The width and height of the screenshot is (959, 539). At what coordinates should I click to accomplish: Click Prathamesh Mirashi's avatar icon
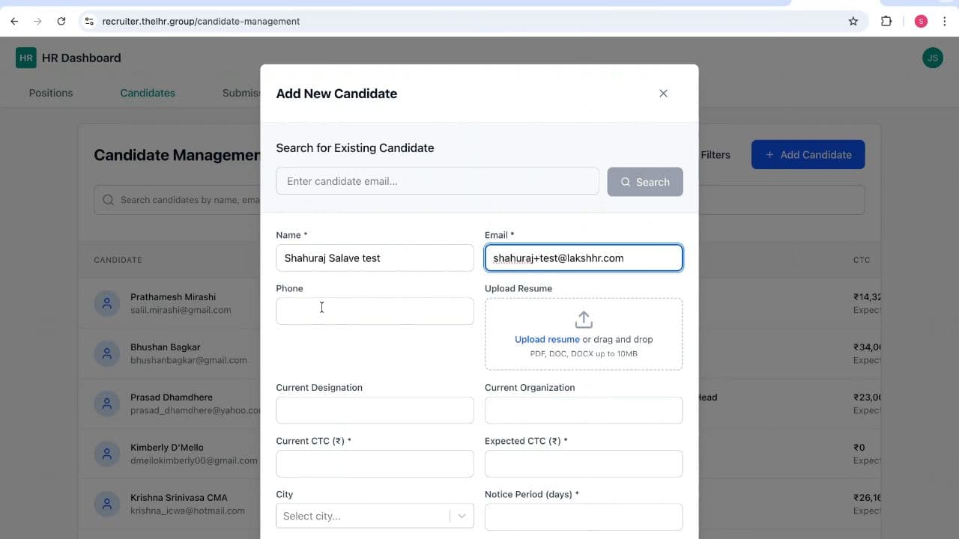coord(107,303)
